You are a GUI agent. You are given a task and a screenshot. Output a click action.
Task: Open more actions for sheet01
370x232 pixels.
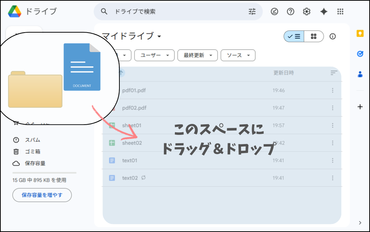coord(333,125)
